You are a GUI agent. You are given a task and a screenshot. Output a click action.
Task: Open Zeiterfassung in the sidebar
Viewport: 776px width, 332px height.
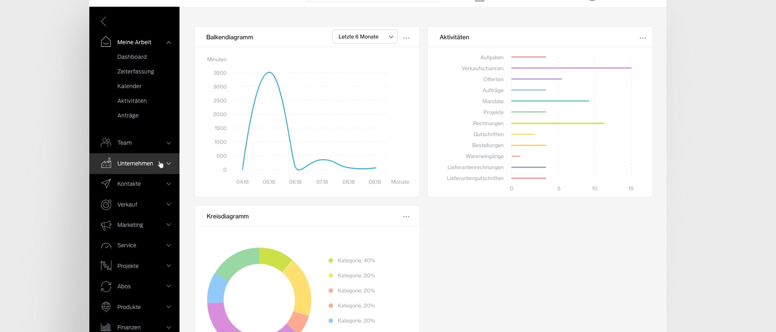(x=136, y=71)
